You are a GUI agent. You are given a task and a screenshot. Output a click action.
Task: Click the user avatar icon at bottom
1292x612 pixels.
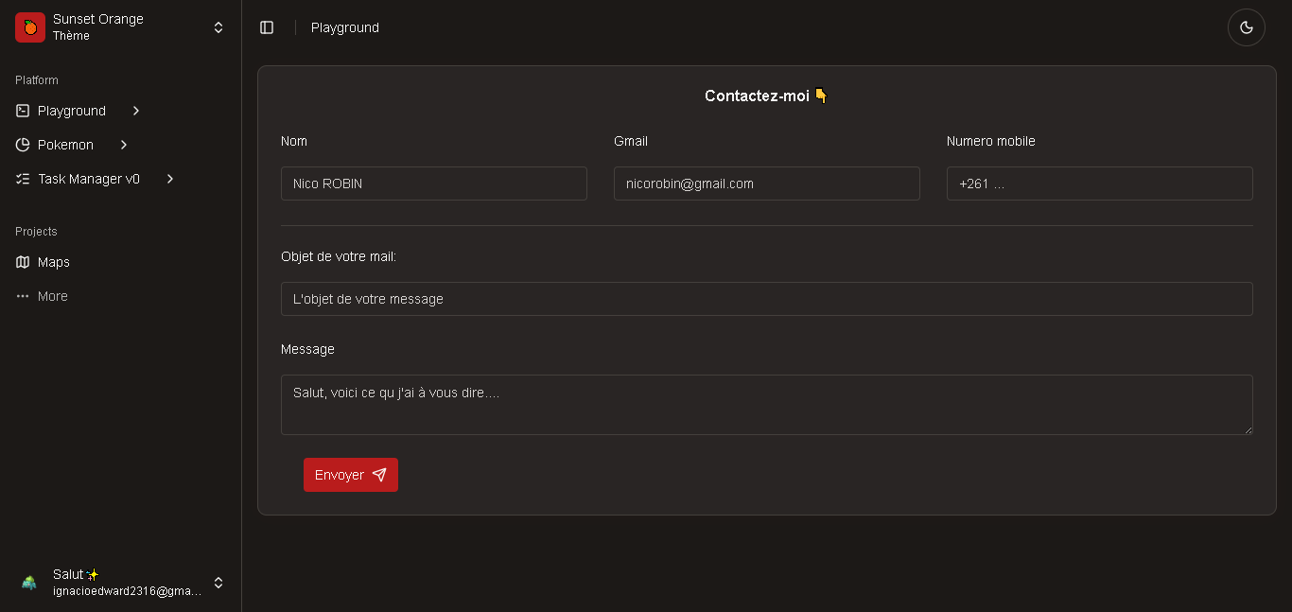[29, 583]
